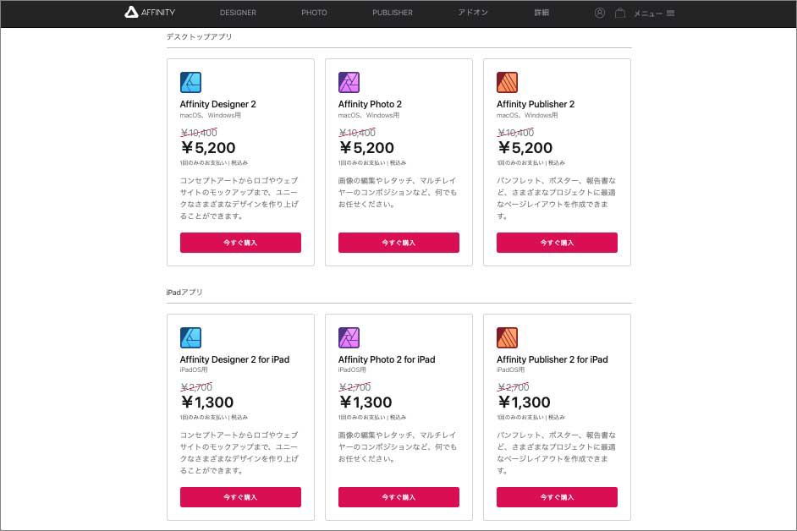Select the Affinity Designer 2 for iPad icon
This screenshot has width=797, height=531.
pos(190,337)
